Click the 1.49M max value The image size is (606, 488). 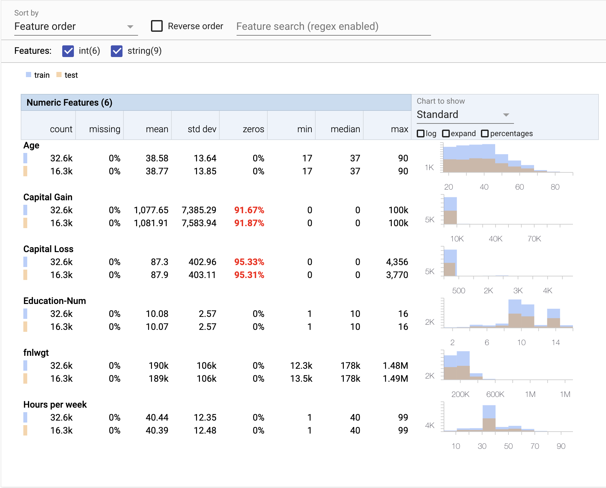pos(395,378)
